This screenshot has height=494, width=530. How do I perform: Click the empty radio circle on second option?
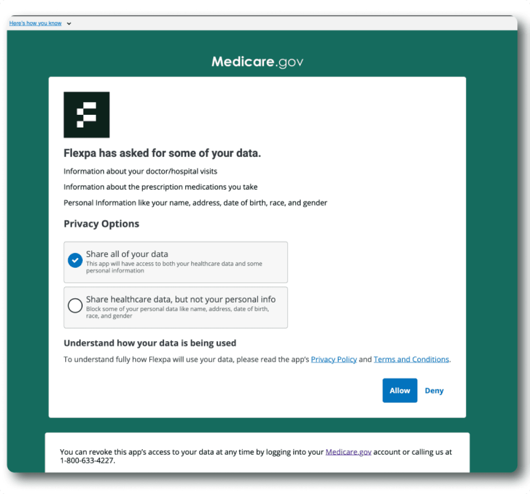[x=75, y=305]
